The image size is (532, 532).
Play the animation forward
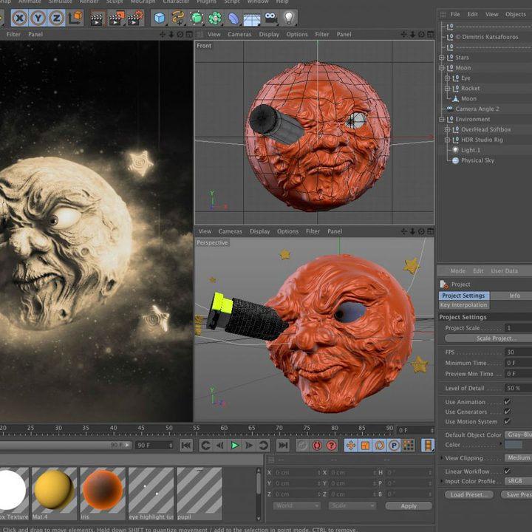[x=234, y=445]
